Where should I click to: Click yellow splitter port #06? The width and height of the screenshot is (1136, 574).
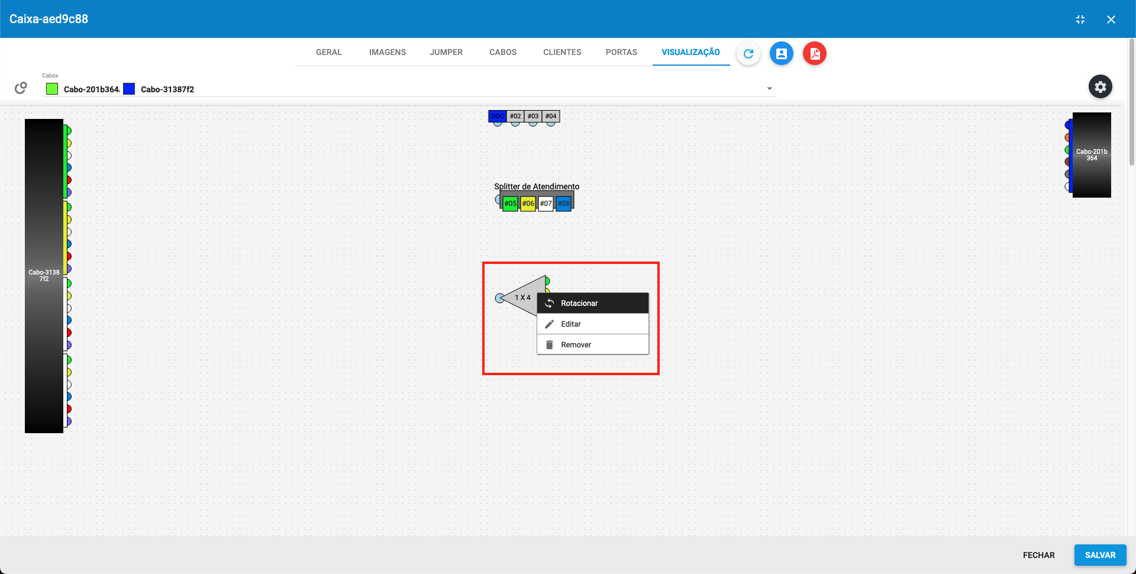pos(528,204)
